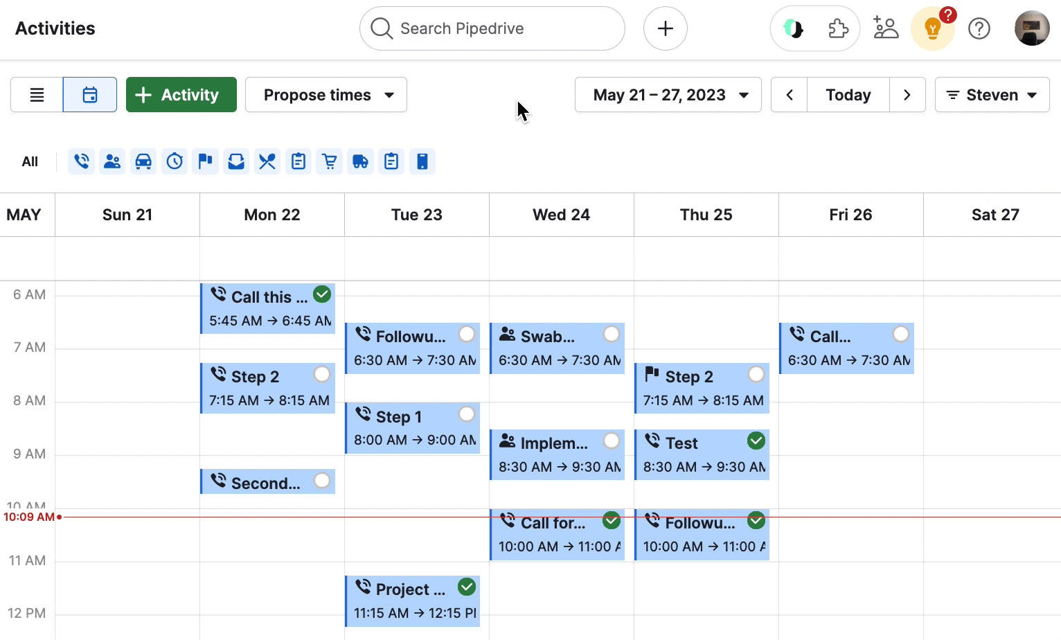
Task: Jump to Today in the calendar
Action: 848,94
